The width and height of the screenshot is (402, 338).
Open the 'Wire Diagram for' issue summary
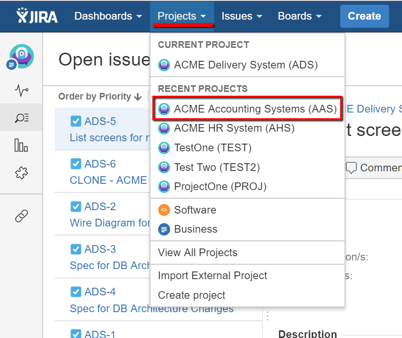(110, 223)
